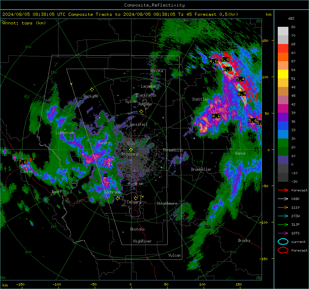This screenshot has width=309, height=289.
Task: Click the Olds city label
Action: point(131,143)
